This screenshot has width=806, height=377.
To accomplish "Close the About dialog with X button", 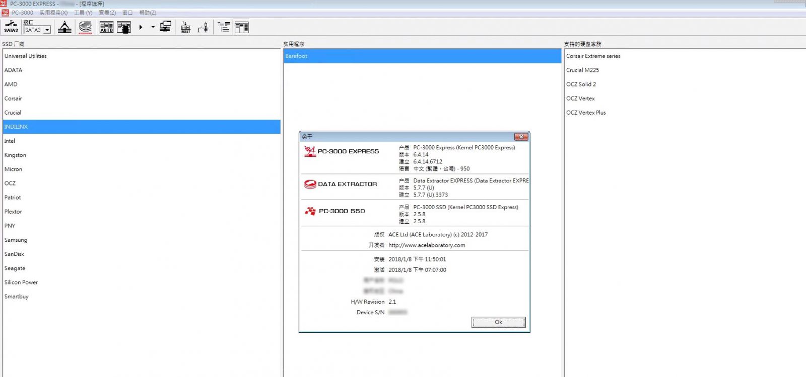I will tap(521, 137).
